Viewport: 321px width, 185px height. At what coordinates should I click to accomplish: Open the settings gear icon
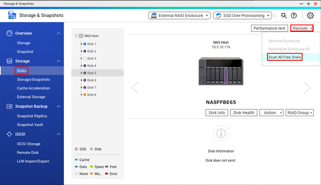(310, 16)
